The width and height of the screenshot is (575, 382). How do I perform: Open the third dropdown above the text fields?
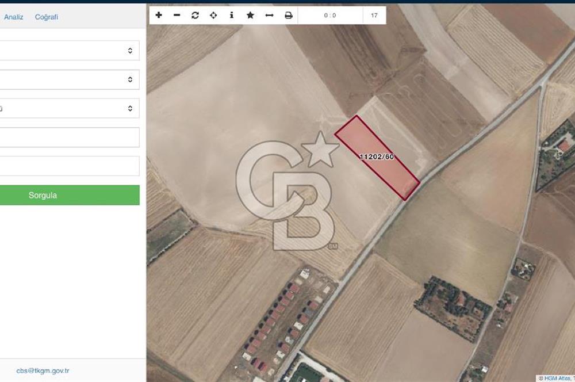(69, 108)
